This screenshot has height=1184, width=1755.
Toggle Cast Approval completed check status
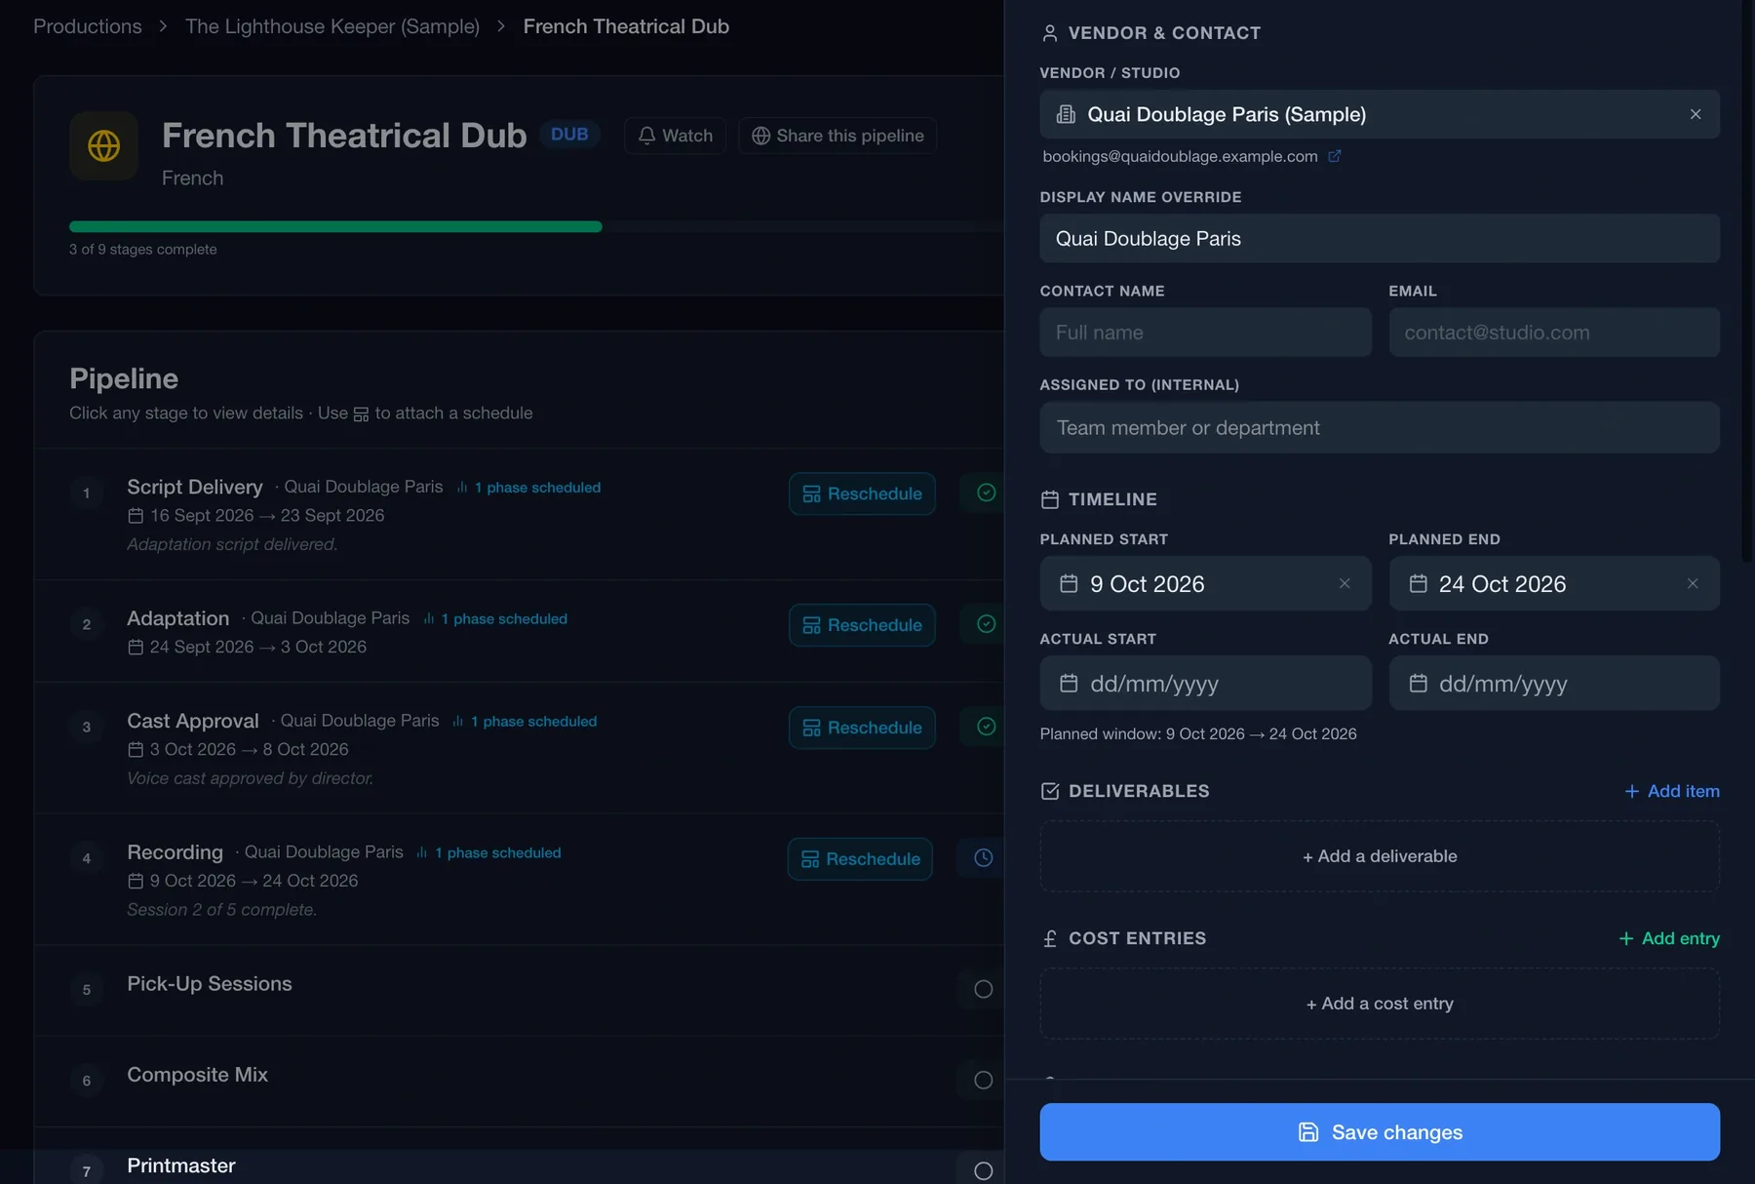coord(986,727)
